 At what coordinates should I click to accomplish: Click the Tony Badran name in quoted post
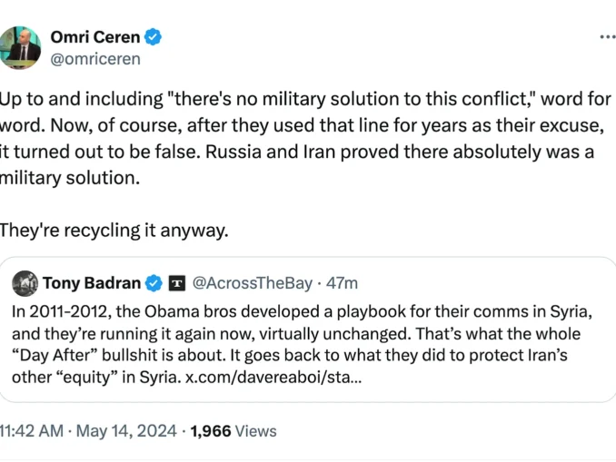pos(92,283)
